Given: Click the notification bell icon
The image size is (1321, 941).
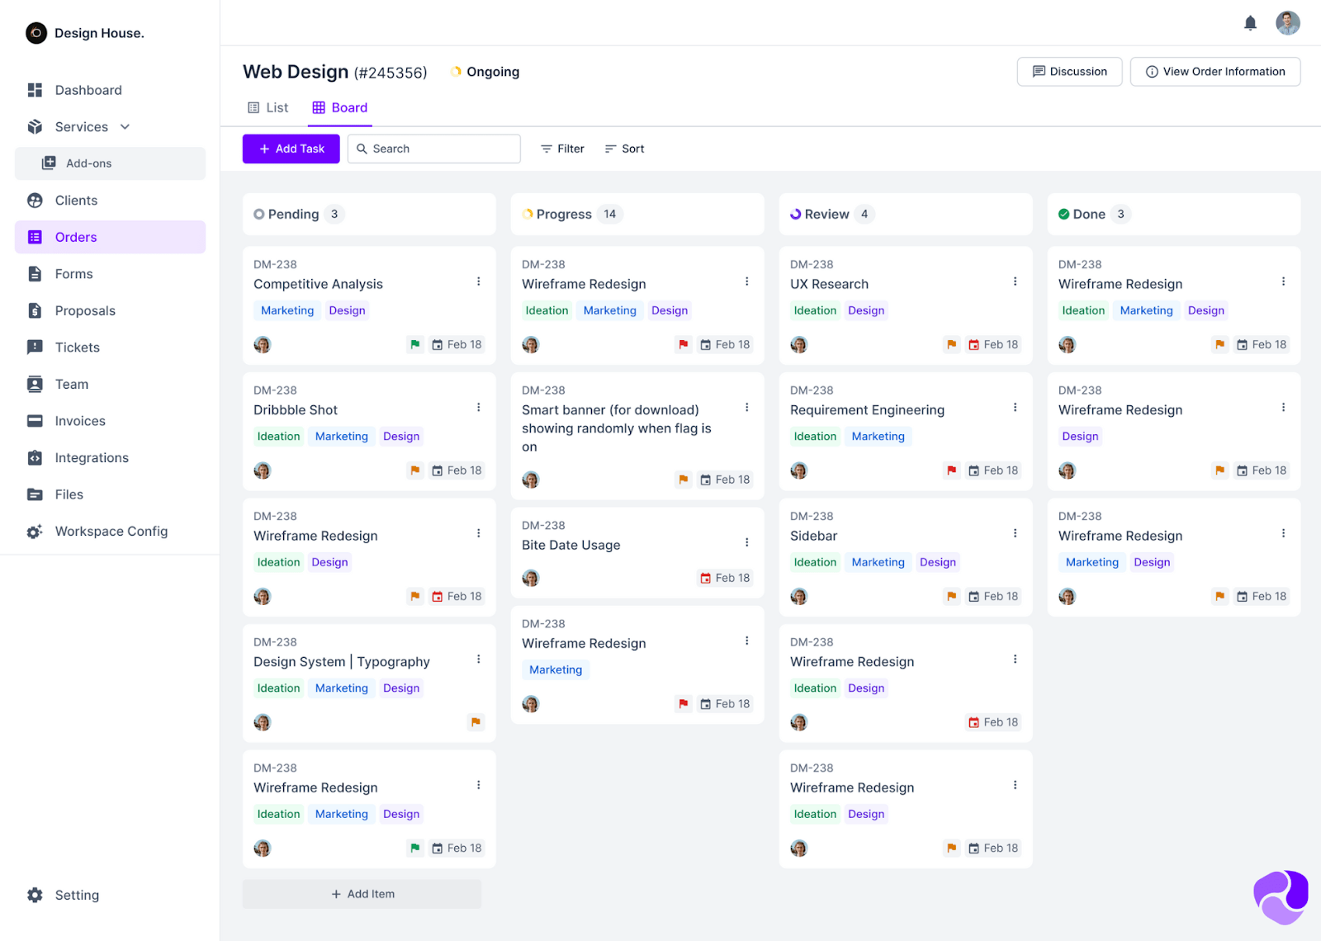Looking at the screenshot, I should [1250, 23].
